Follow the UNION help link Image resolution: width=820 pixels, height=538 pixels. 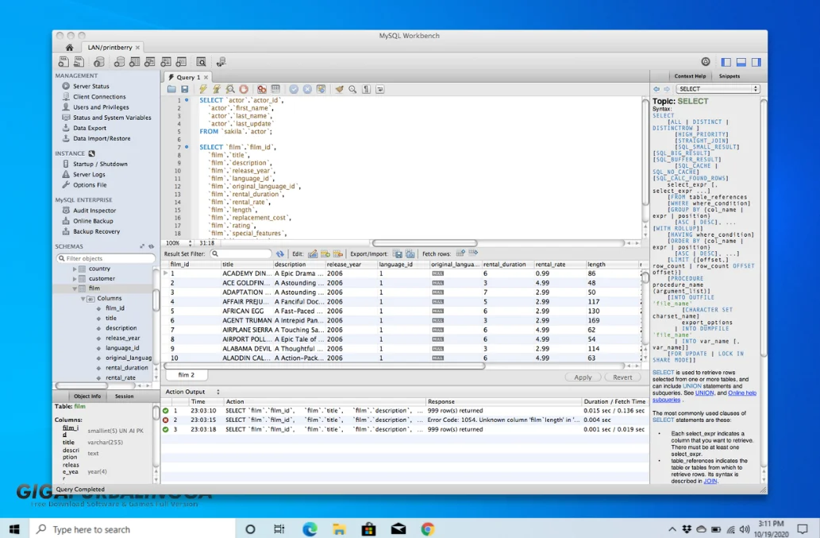pos(704,393)
